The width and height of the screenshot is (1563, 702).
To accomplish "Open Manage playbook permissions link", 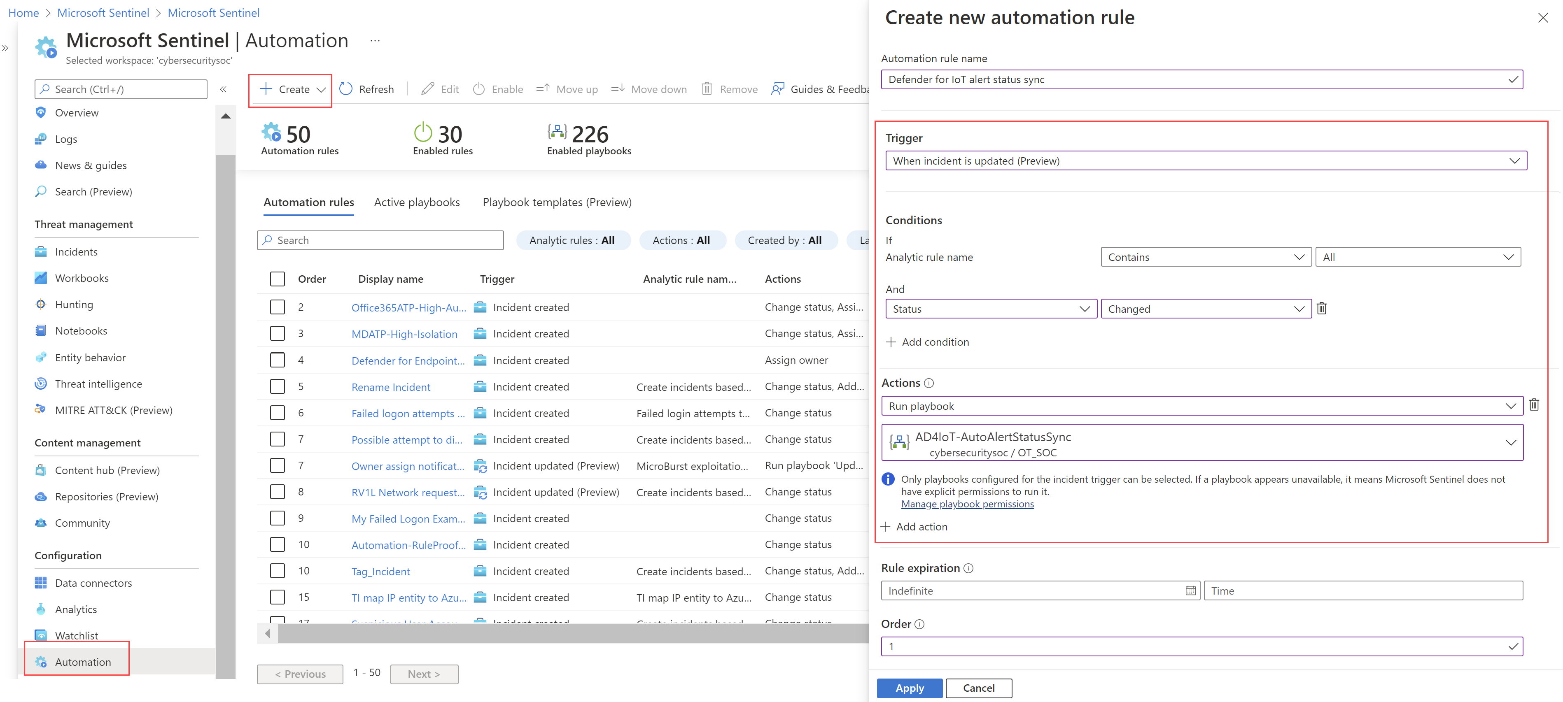I will (x=967, y=504).
